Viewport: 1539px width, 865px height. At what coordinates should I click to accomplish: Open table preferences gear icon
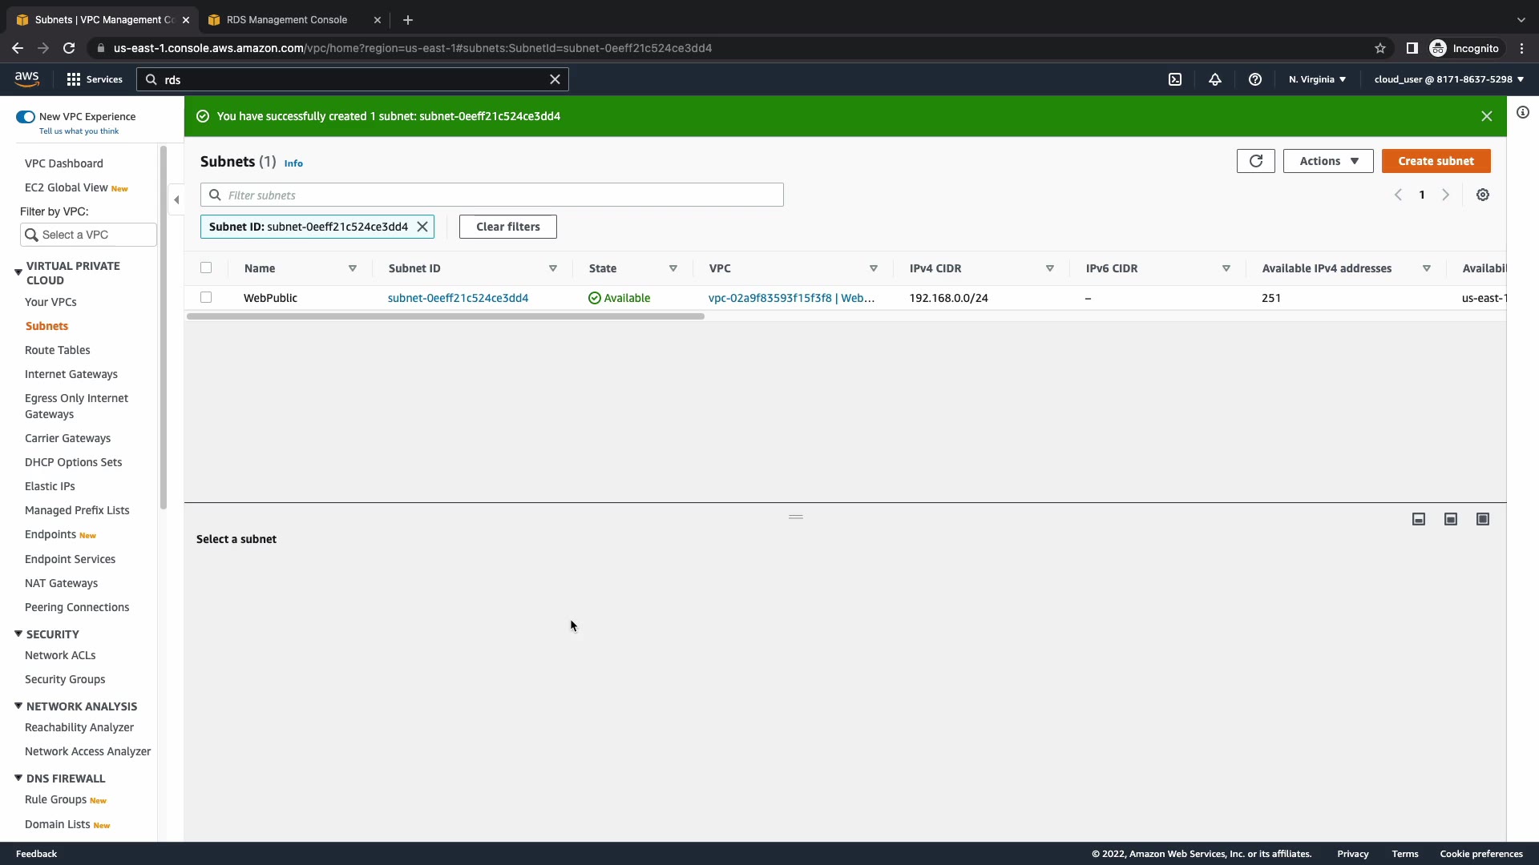[1483, 195]
